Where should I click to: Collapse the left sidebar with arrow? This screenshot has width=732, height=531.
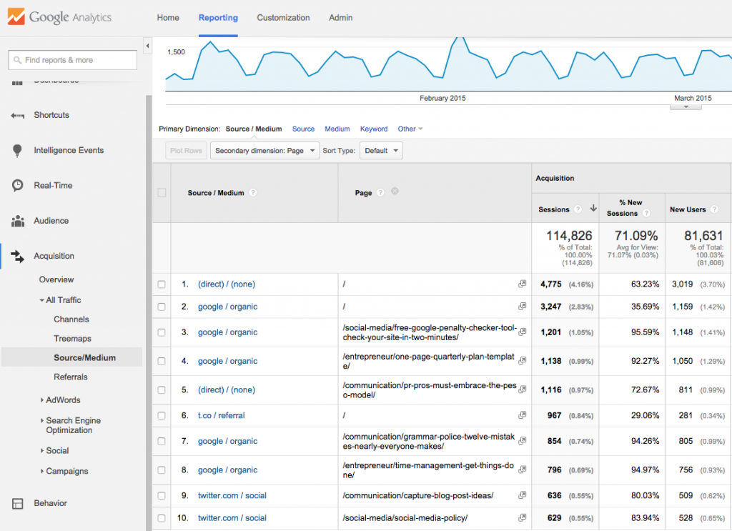[x=148, y=46]
